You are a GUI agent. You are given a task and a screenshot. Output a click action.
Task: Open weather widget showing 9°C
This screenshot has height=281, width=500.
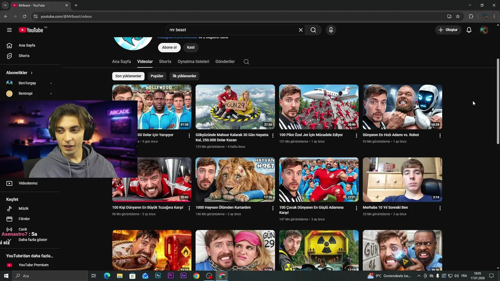pos(389,276)
